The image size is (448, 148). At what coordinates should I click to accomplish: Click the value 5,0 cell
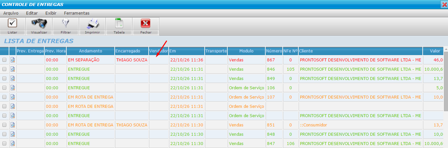[x=433, y=88]
